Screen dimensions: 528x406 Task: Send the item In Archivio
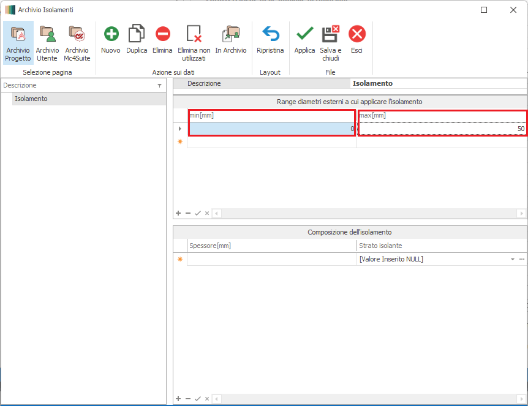(x=231, y=40)
